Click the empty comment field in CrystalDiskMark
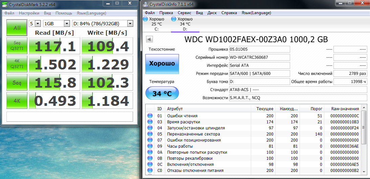This screenshot has height=179, width=370. tap(70, 117)
